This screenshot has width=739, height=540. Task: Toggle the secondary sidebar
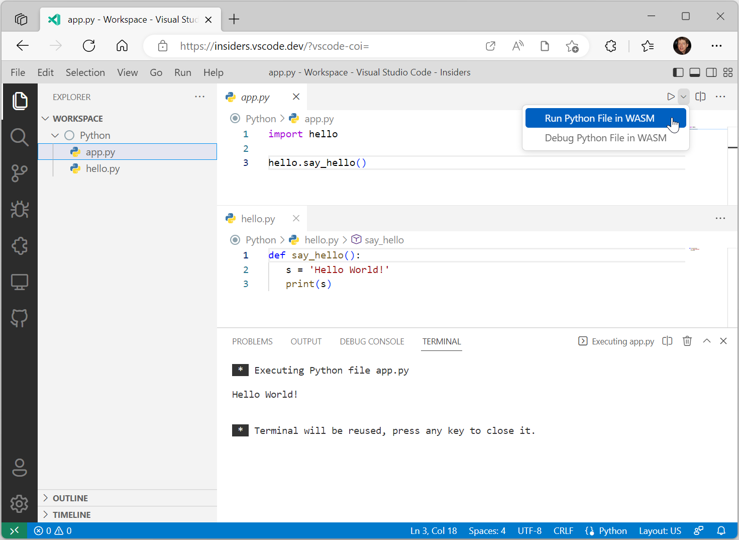pyautogui.click(x=711, y=72)
